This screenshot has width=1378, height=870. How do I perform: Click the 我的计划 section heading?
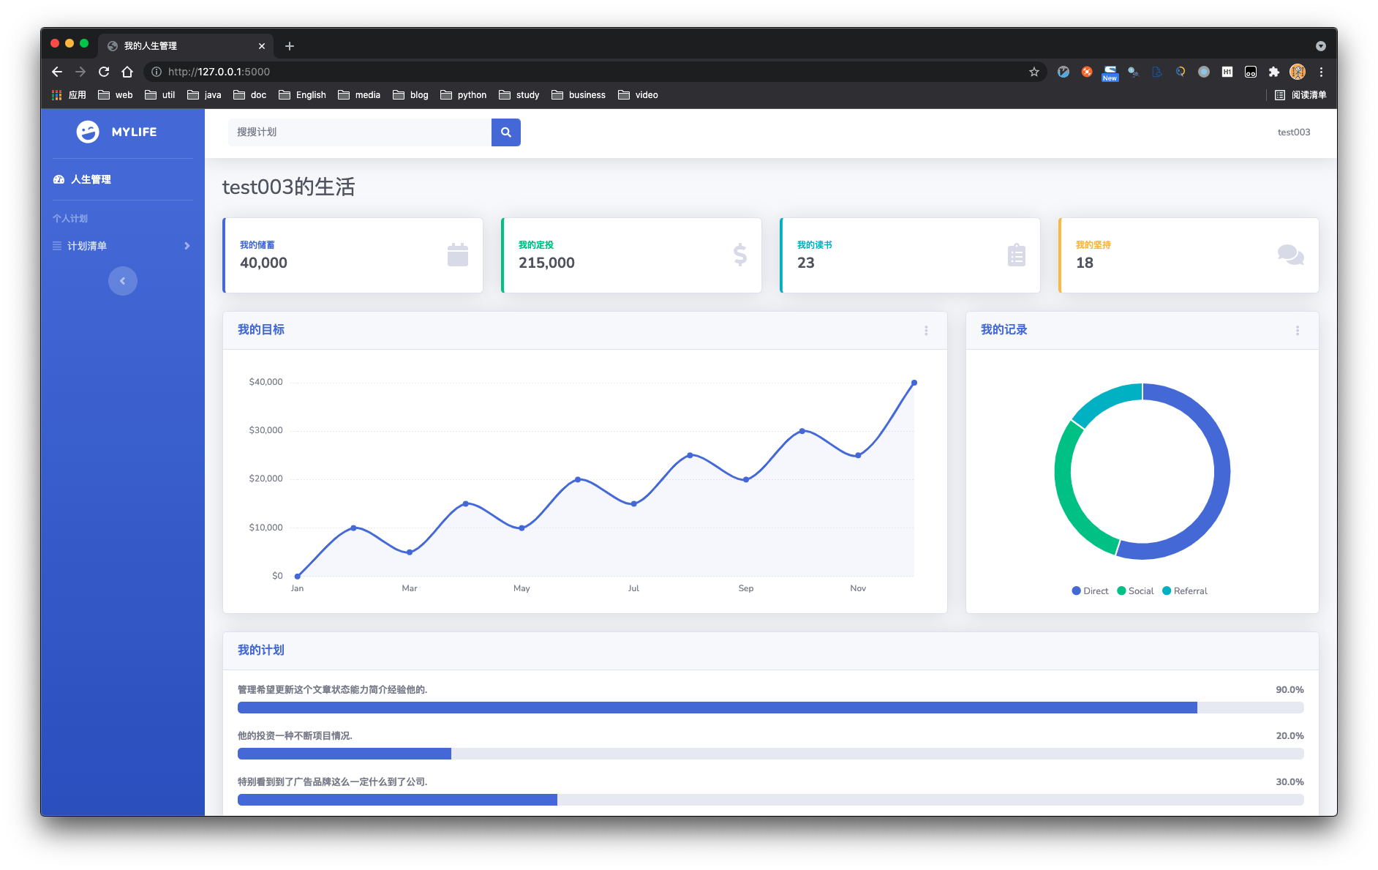[x=261, y=650]
